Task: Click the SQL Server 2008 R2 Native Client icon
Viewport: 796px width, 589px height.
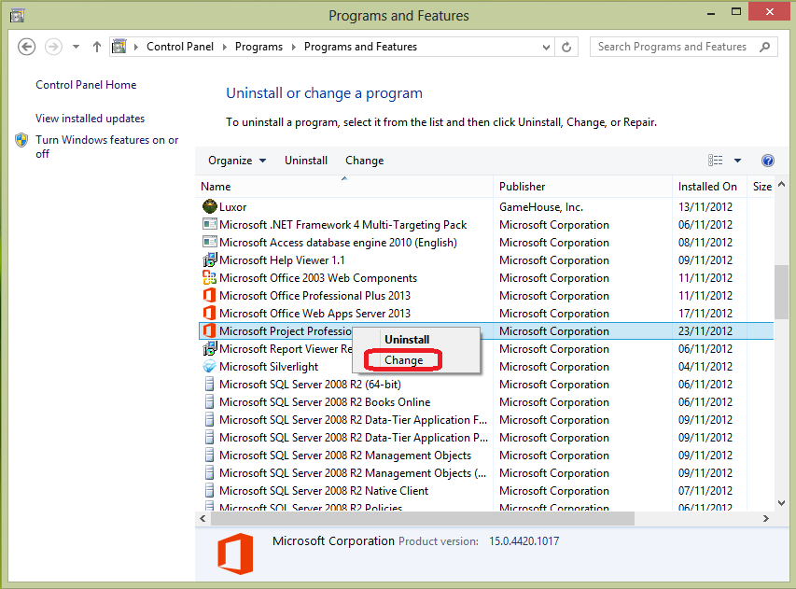Action: click(209, 490)
